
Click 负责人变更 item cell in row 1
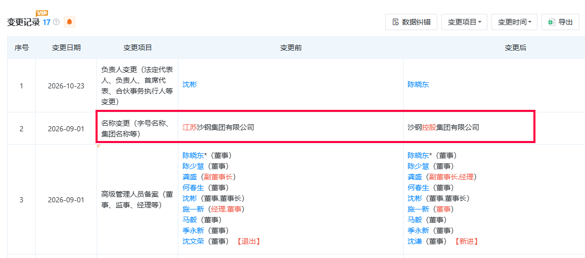click(137, 85)
